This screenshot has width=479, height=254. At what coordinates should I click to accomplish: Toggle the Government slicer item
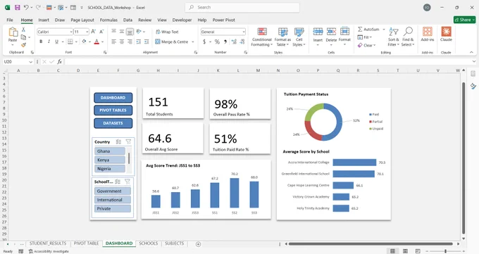pyautogui.click(x=113, y=191)
